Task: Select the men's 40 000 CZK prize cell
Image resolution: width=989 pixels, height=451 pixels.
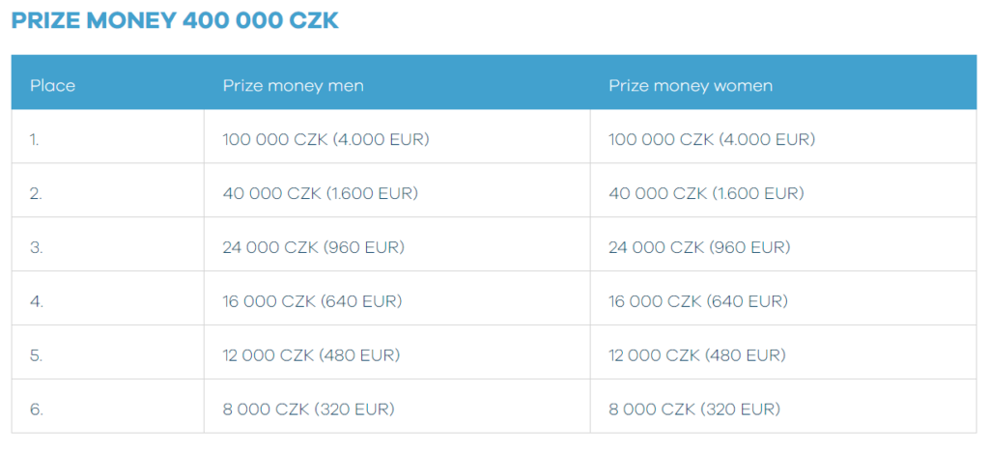Action: click(320, 193)
